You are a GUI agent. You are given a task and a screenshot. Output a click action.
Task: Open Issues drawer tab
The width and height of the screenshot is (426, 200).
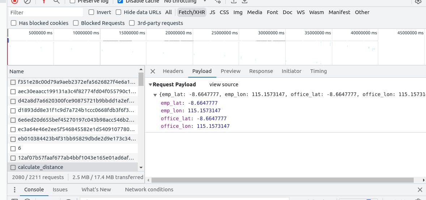pos(60,190)
